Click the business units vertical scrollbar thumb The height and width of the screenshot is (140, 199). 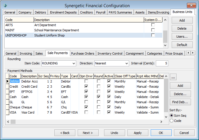coord(165,37)
